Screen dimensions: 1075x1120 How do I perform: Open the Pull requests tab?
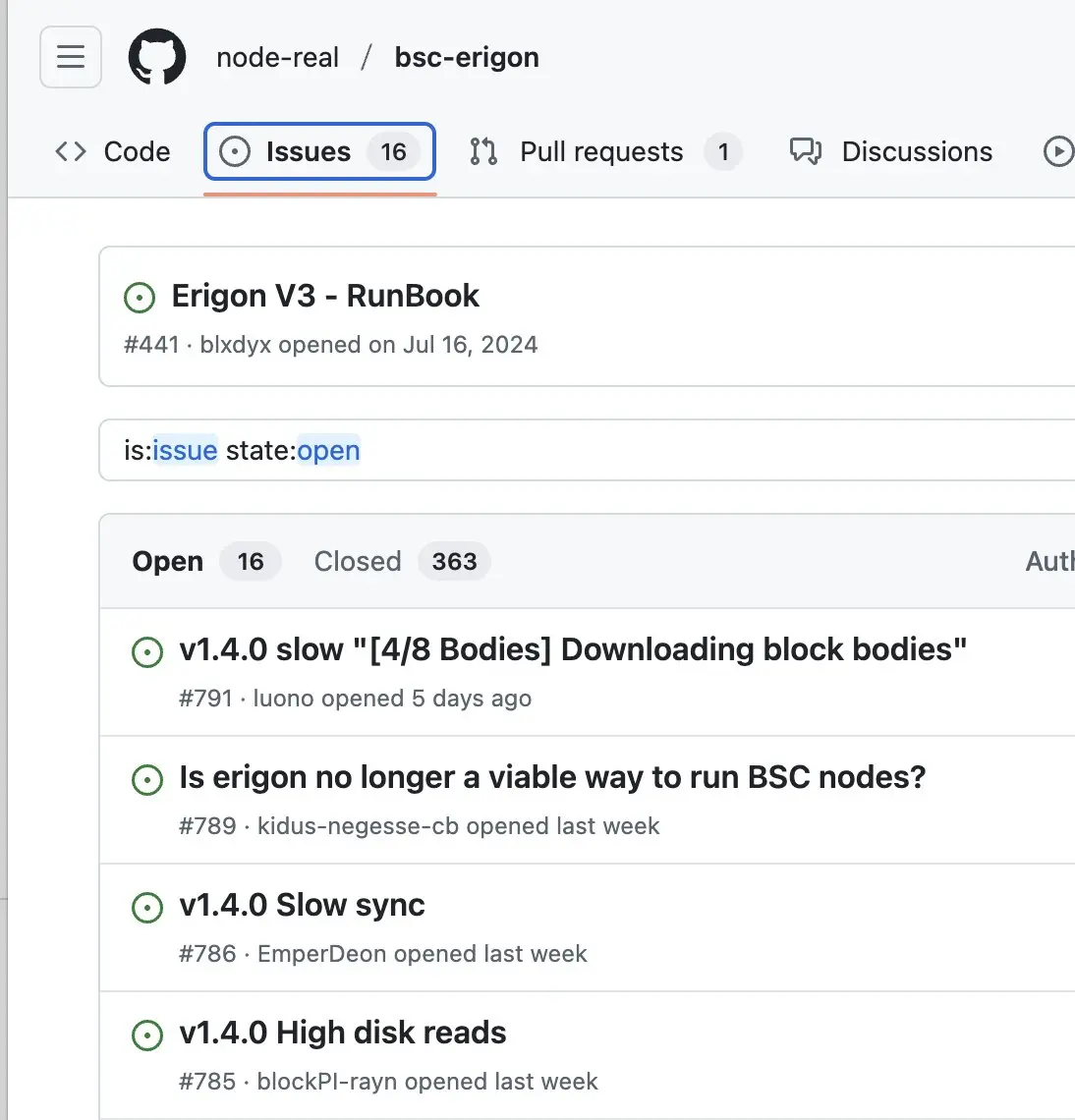(x=601, y=151)
